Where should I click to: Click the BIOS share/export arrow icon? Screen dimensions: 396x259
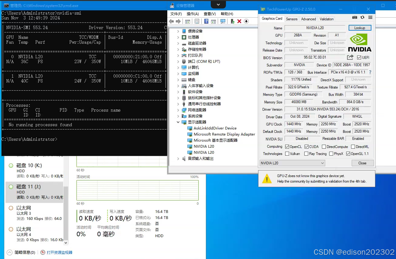click(350, 57)
